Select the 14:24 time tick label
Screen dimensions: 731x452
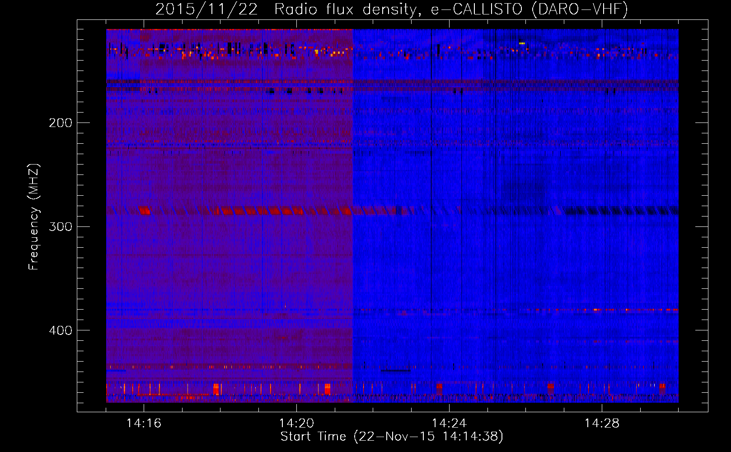449,423
